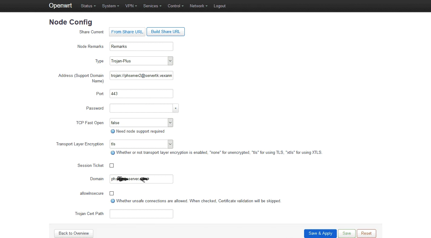Reveal password with the asterisk button
431x238 pixels.
176,108
